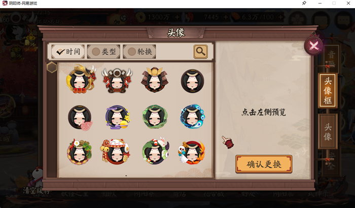Select the purple moon avatar frame
Image resolution: width=355 pixels, height=208 pixels.
click(x=118, y=117)
